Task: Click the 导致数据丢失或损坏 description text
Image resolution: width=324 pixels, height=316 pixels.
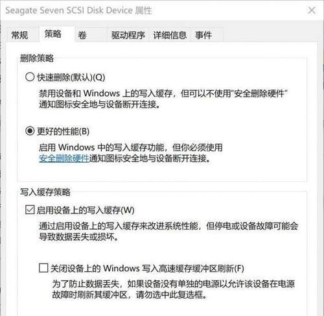Action: click(x=78, y=237)
